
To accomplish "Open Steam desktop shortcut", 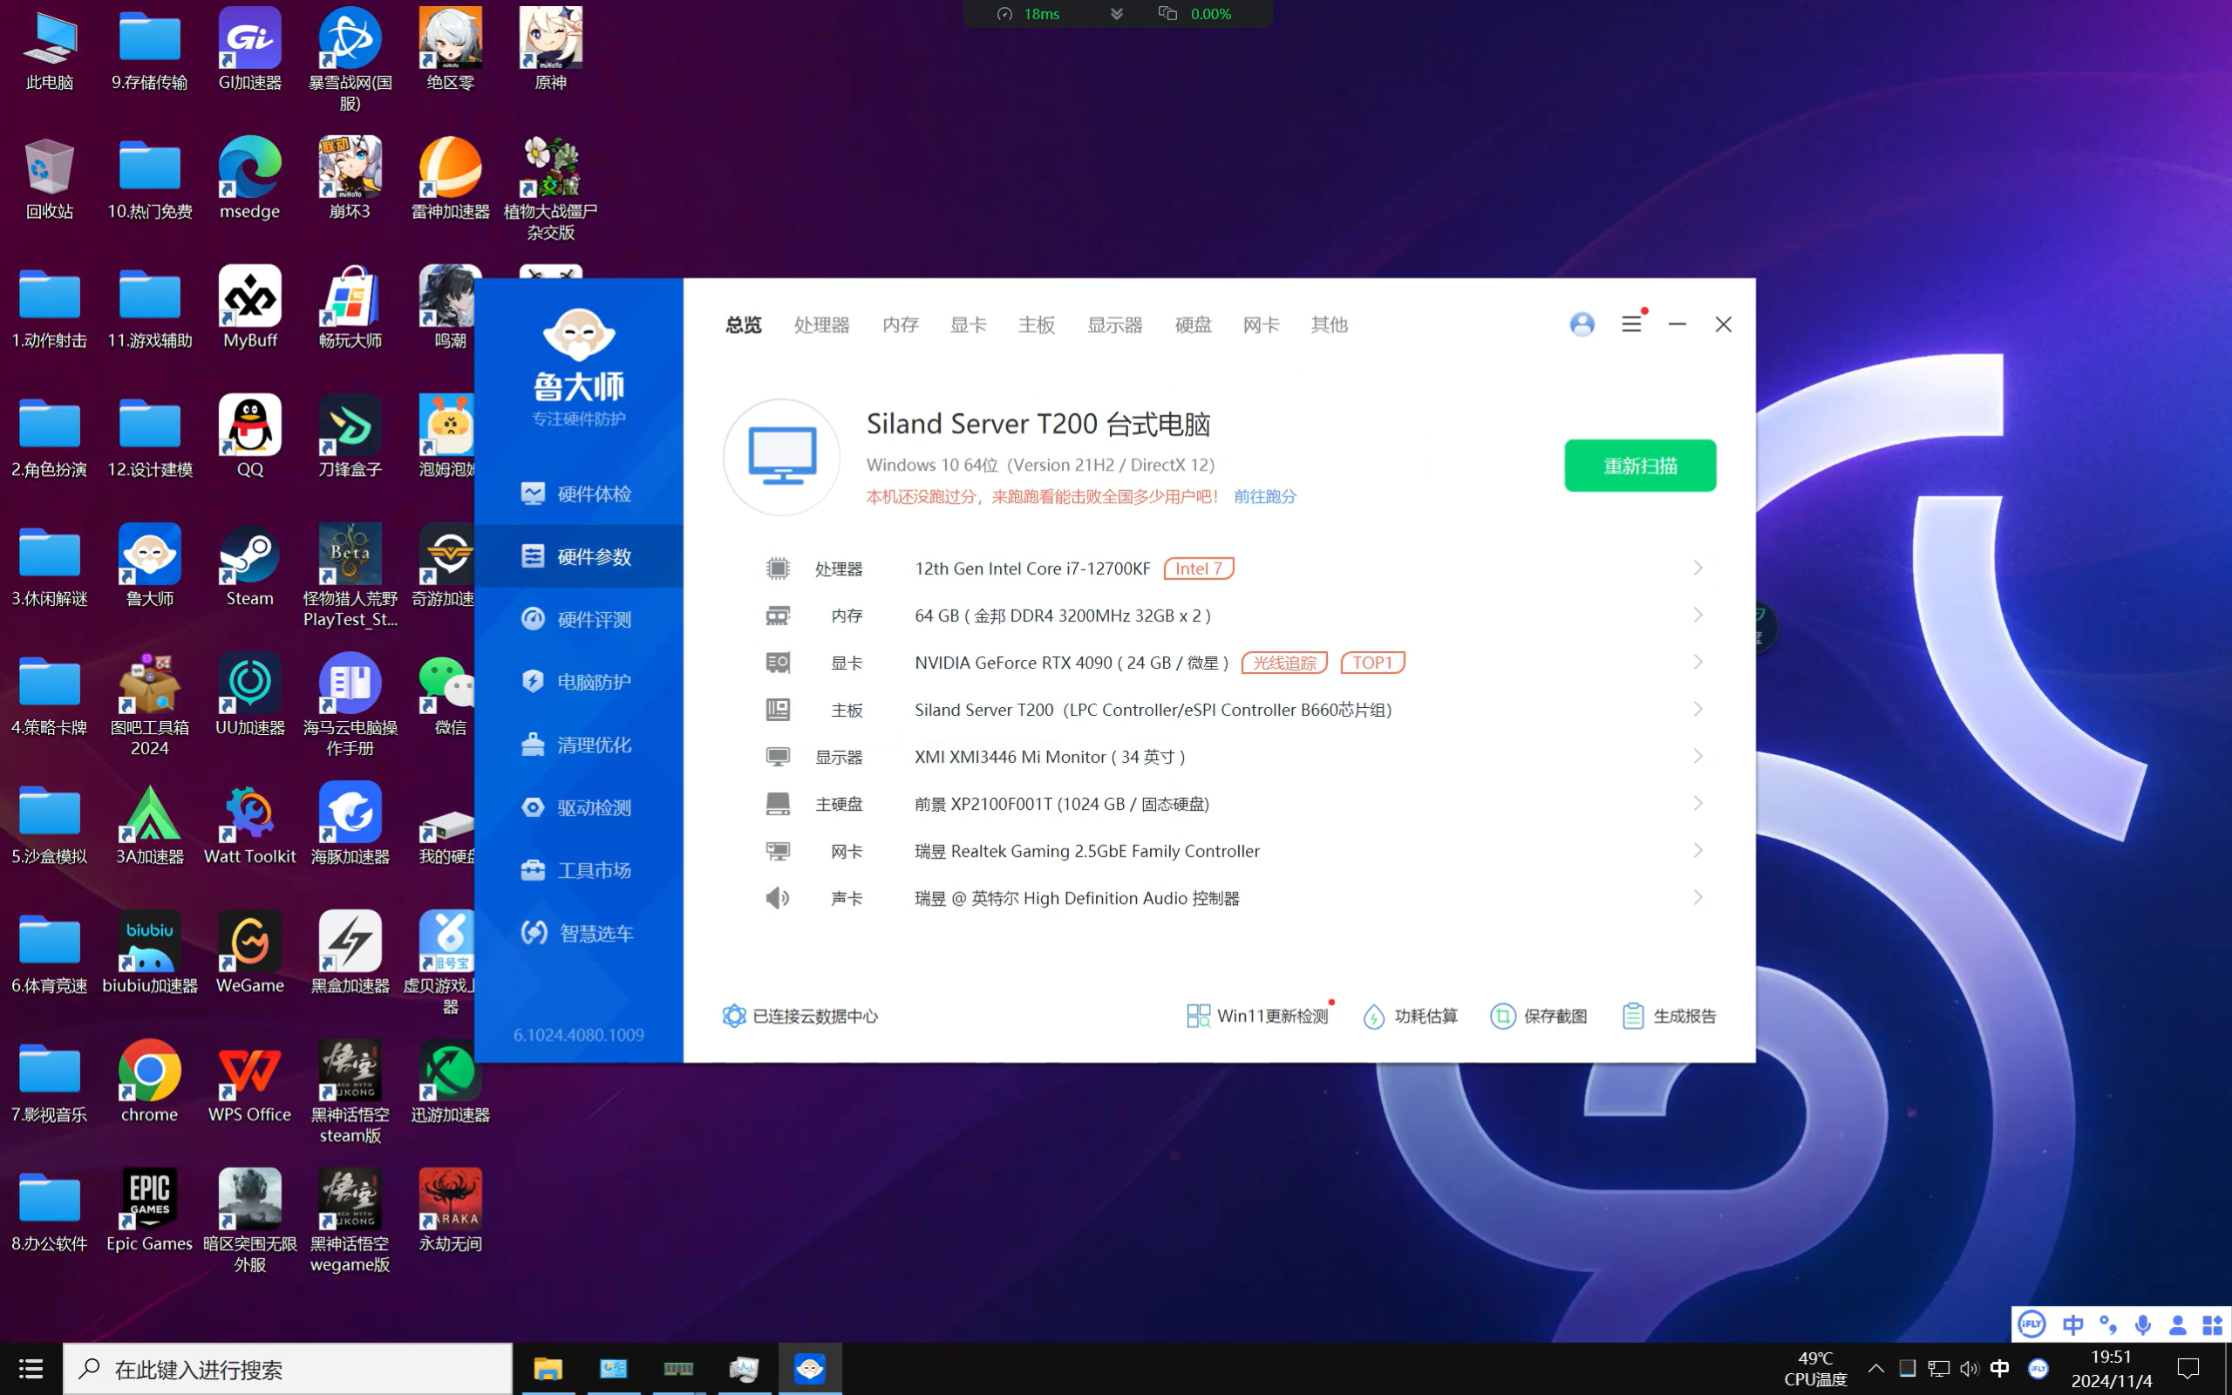I will (250, 567).
